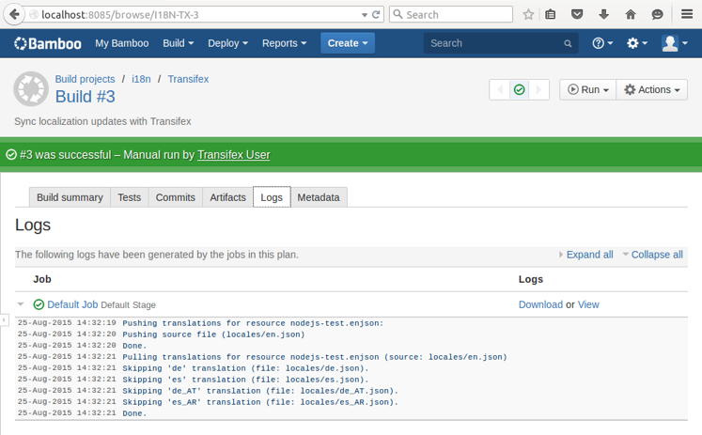Reload the page with the refresh icon
This screenshot has height=435, width=702.
(376, 15)
